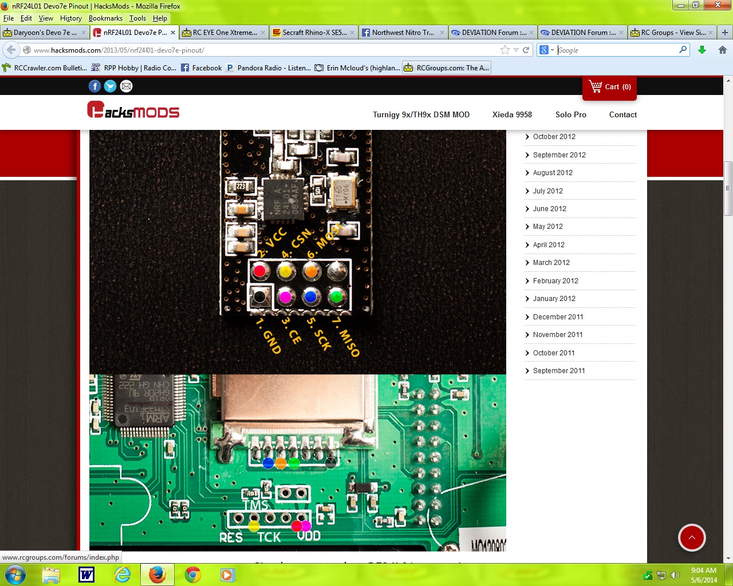Click the red scroll-to-top circle button
Image resolution: width=733 pixels, height=586 pixels.
[692, 537]
